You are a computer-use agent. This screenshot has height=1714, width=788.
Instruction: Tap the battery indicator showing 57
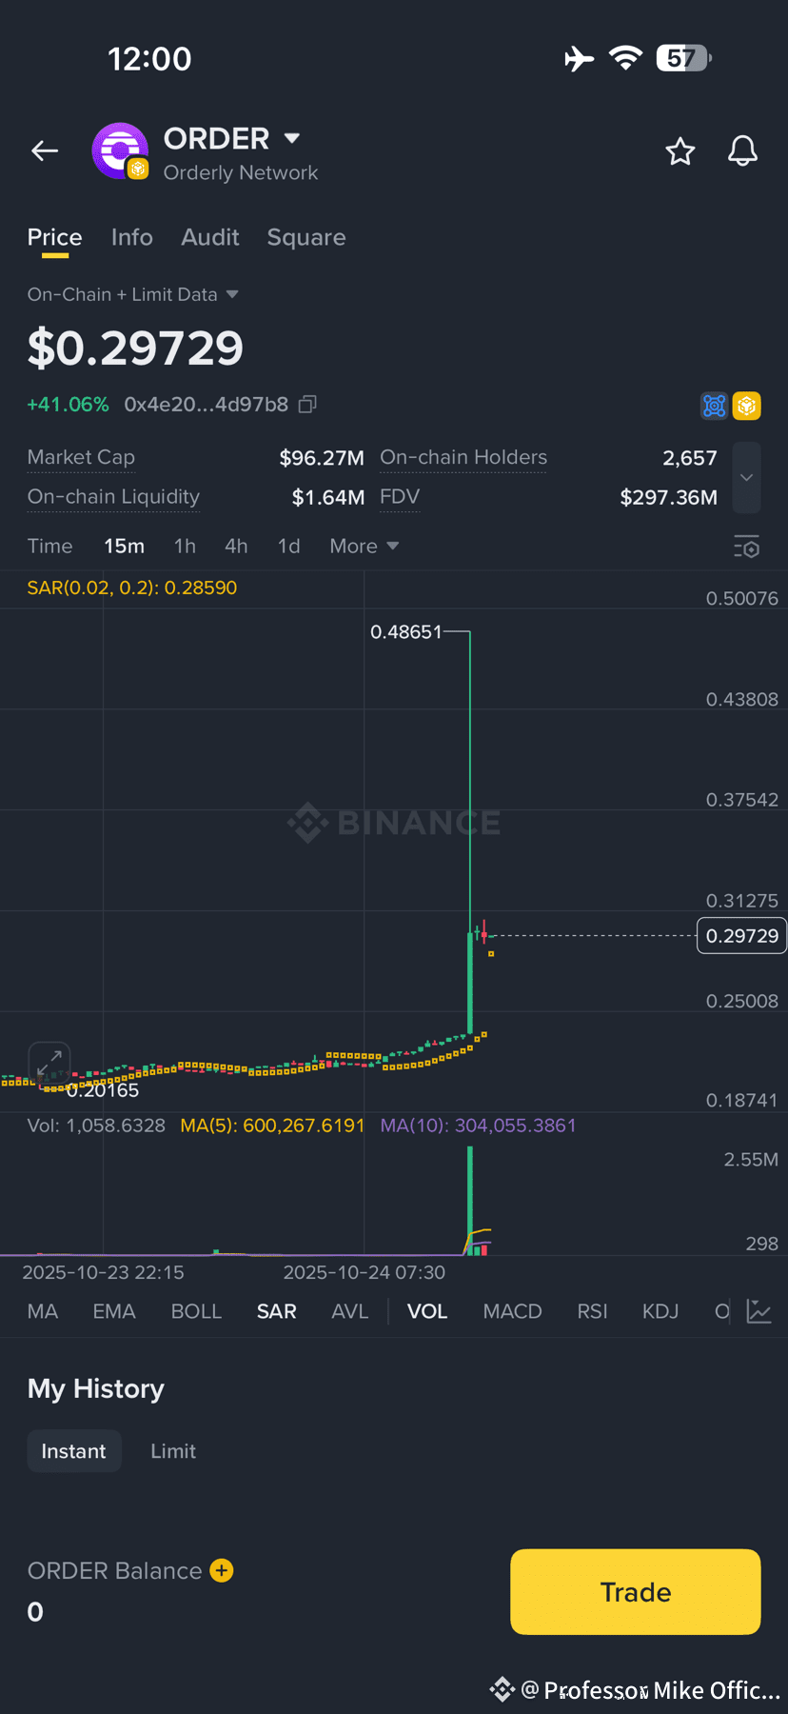pos(683,59)
